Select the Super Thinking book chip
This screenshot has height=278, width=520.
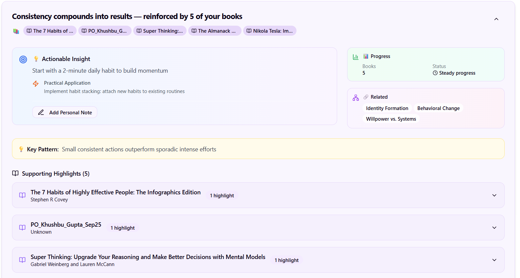pos(160,31)
